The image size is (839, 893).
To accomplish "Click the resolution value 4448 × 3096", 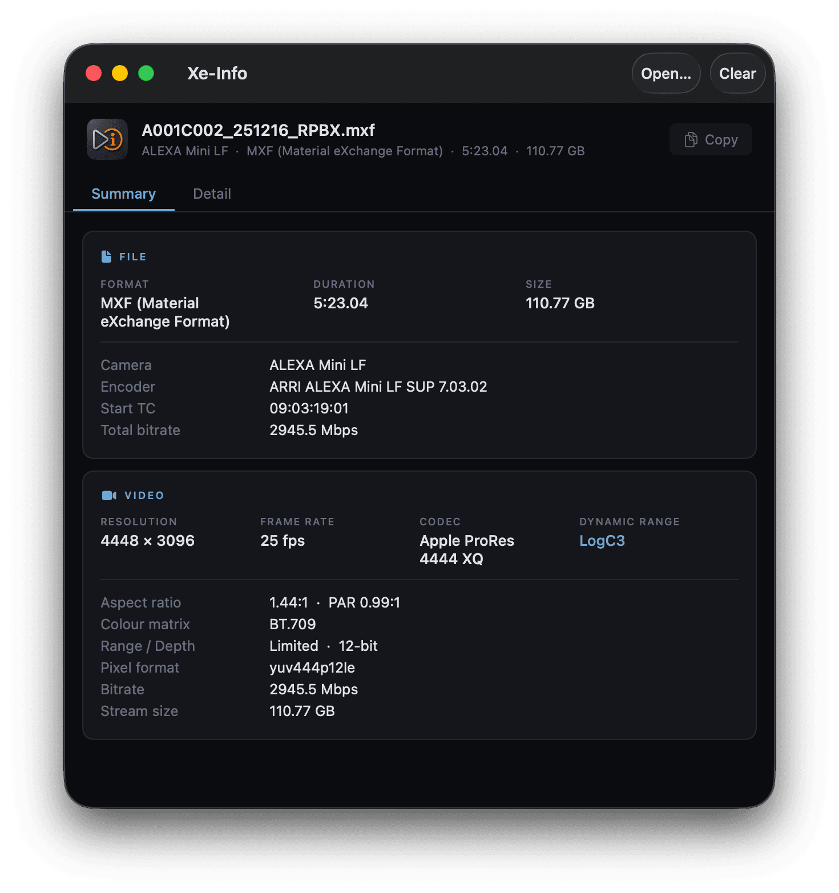I will (147, 541).
